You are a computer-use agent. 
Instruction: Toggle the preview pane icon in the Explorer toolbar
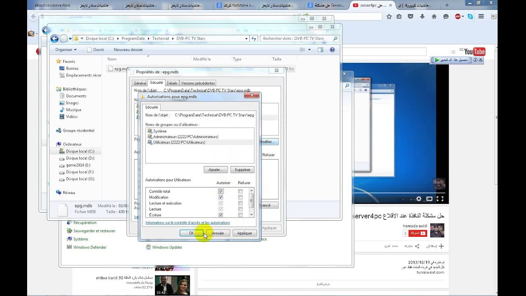(x=321, y=50)
